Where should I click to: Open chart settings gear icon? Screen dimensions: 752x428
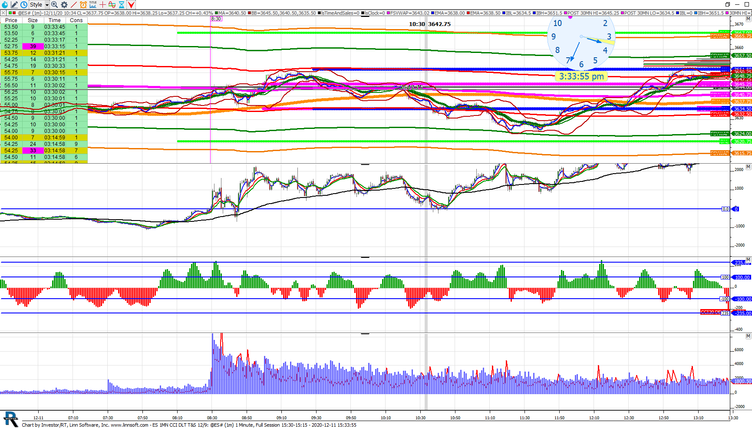[x=64, y=4]
